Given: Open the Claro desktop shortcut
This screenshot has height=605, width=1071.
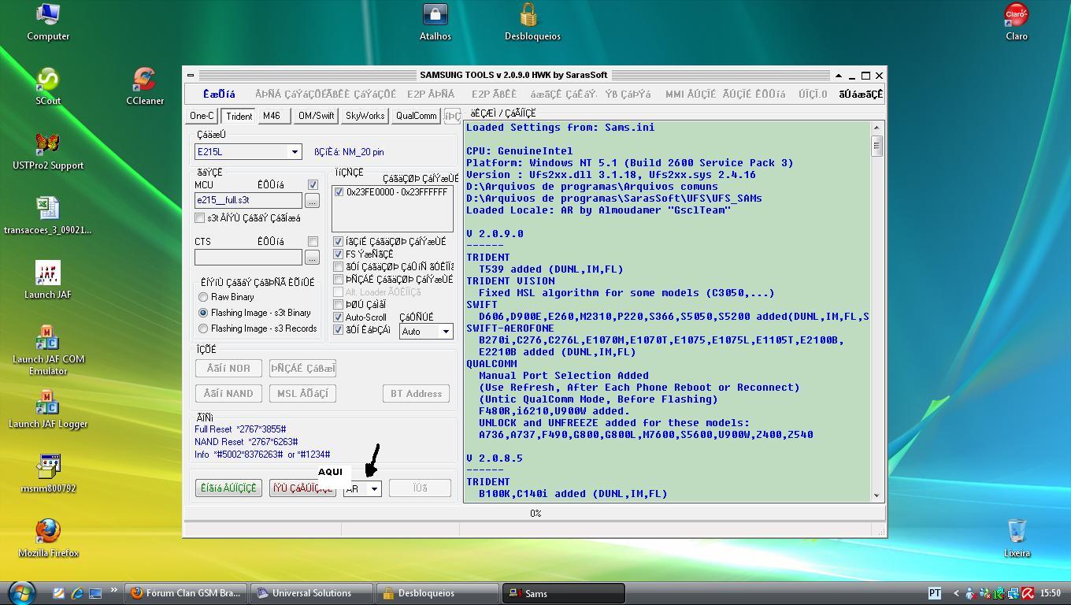Looking at the screenshot, I should click(x=1017, y=21).
